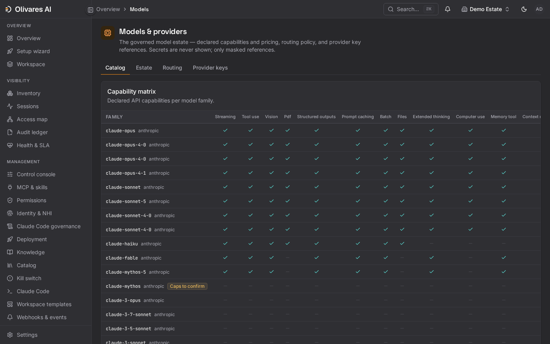The height and width of the screenshot is (344, 550).
Task: Select the claude-mythos-5 row
Action: click(x=321, y=272)
